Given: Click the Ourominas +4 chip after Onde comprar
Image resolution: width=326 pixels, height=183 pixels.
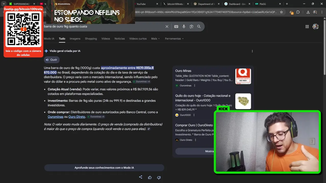Looking at the screenshot, I should click(96, 117).
